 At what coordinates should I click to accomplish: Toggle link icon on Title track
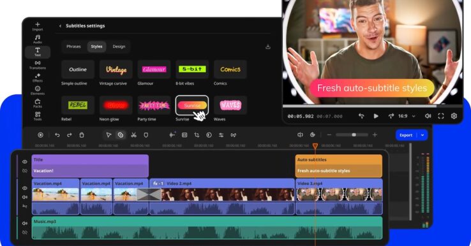[x=25, y=171]
